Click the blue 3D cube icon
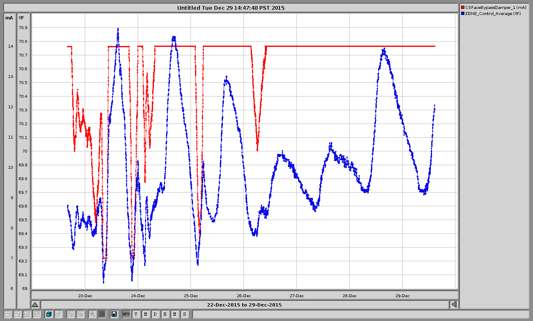 pyautogui.click(x=49, y=314)
